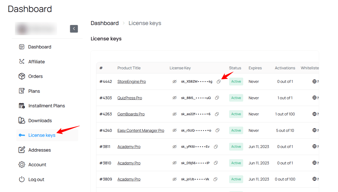The width and height of the screenshot is (338, 192).
Task: Click the globe icon in the QuizPress Pro row
Action: [314, 98]
